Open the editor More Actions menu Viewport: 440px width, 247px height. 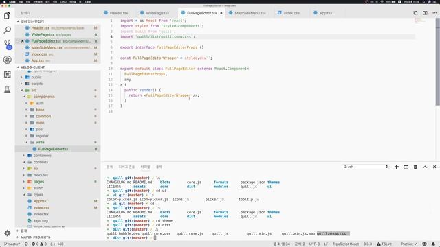click(x=434, y=13)
